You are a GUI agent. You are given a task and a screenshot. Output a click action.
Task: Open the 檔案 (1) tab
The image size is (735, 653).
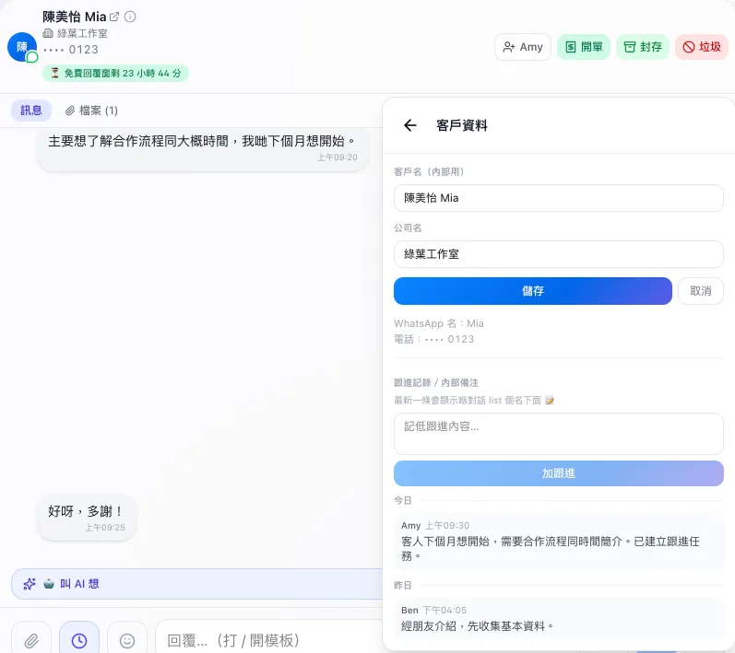tap(91, 111)
